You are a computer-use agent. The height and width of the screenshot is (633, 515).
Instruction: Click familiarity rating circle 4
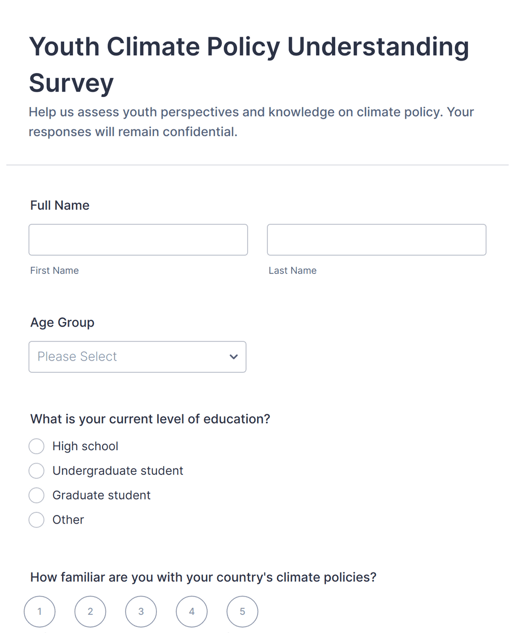pyautogui.click(x=191, y=611)
